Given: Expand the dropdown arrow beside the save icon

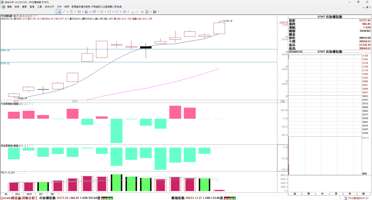Looking at the screenshot, I should point(158,12).
